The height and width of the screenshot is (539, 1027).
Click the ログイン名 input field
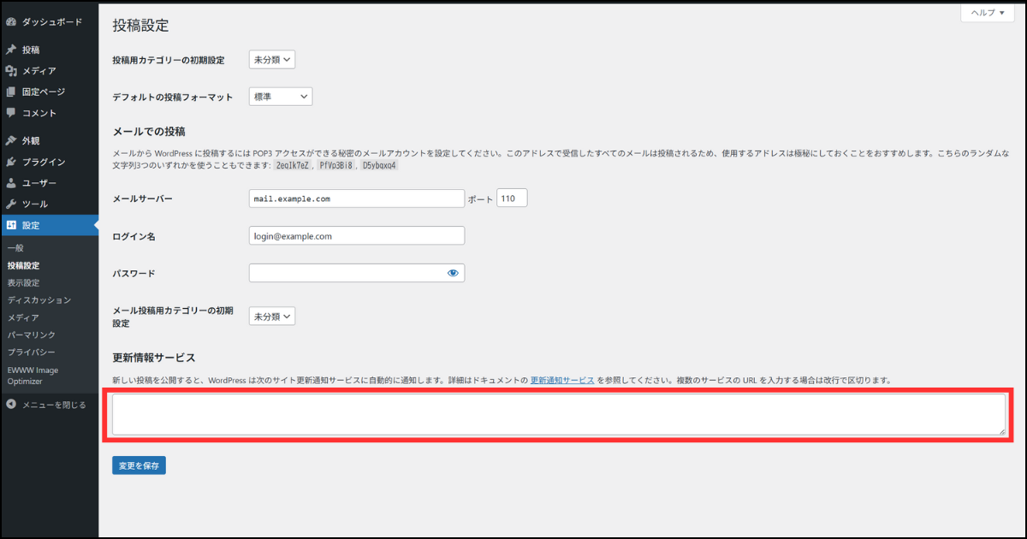tap(357, 235)
